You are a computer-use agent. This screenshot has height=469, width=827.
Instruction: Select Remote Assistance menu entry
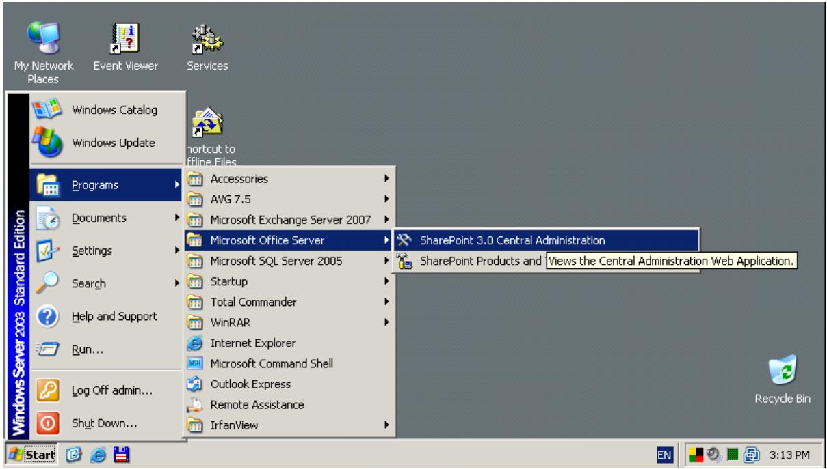point(289,405)
